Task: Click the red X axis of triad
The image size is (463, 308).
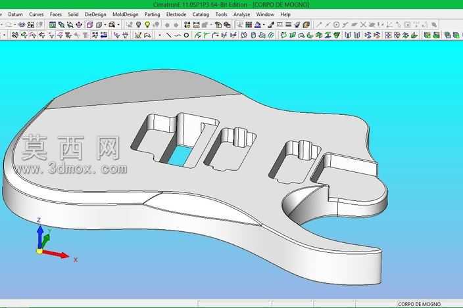Action: [x=55, y=253]
